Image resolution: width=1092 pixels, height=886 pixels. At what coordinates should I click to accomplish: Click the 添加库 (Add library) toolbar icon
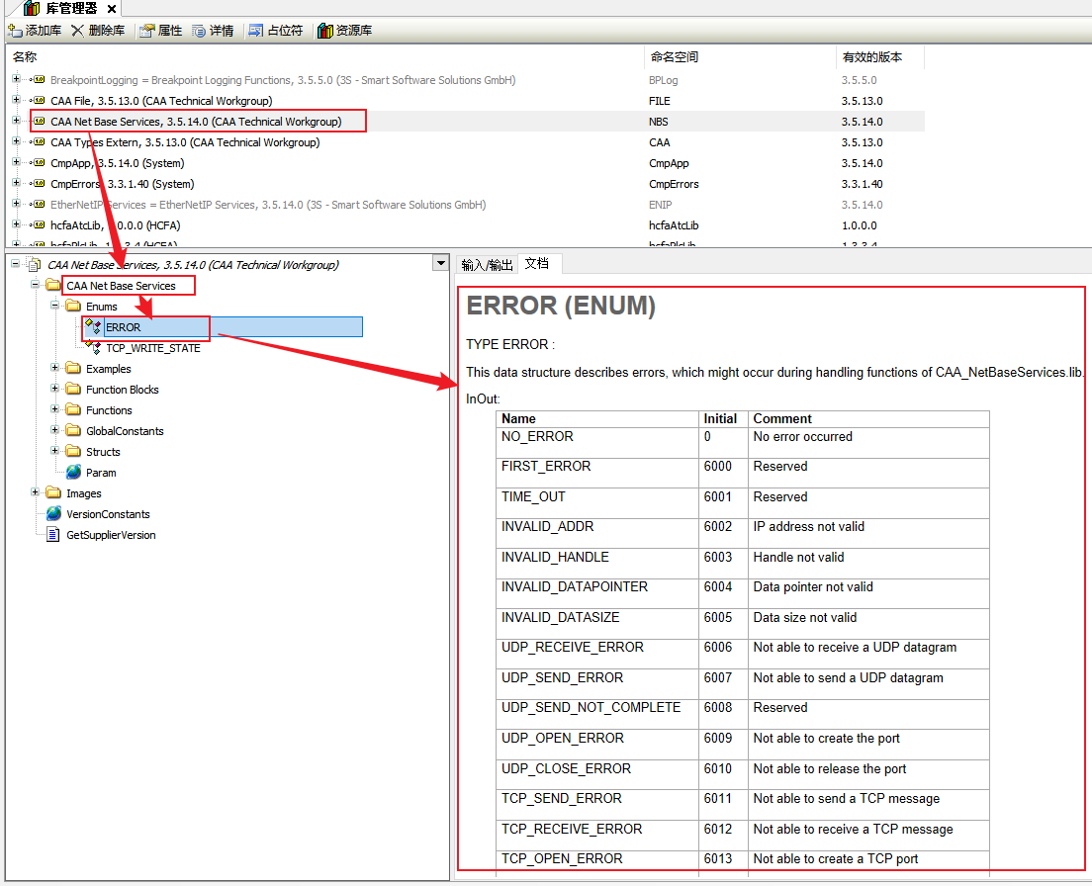(16, 31)
